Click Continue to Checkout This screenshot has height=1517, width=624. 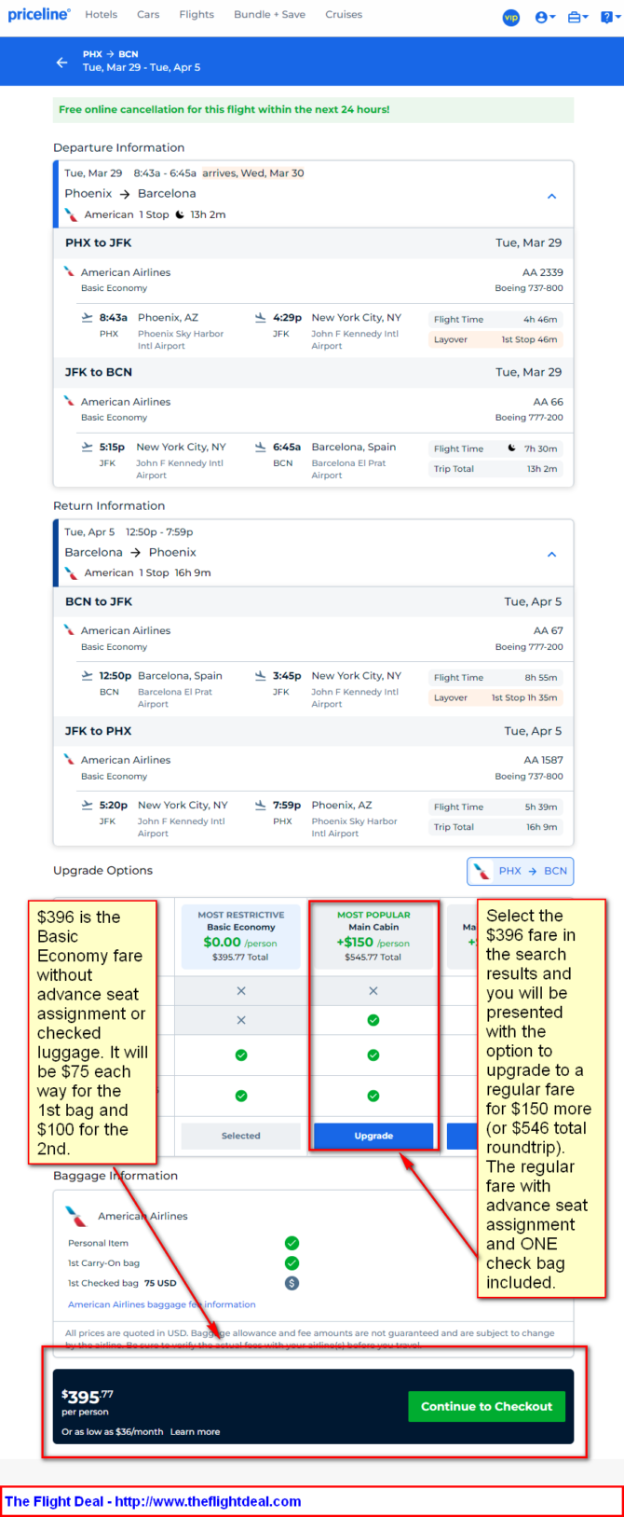click(486, 1406)
